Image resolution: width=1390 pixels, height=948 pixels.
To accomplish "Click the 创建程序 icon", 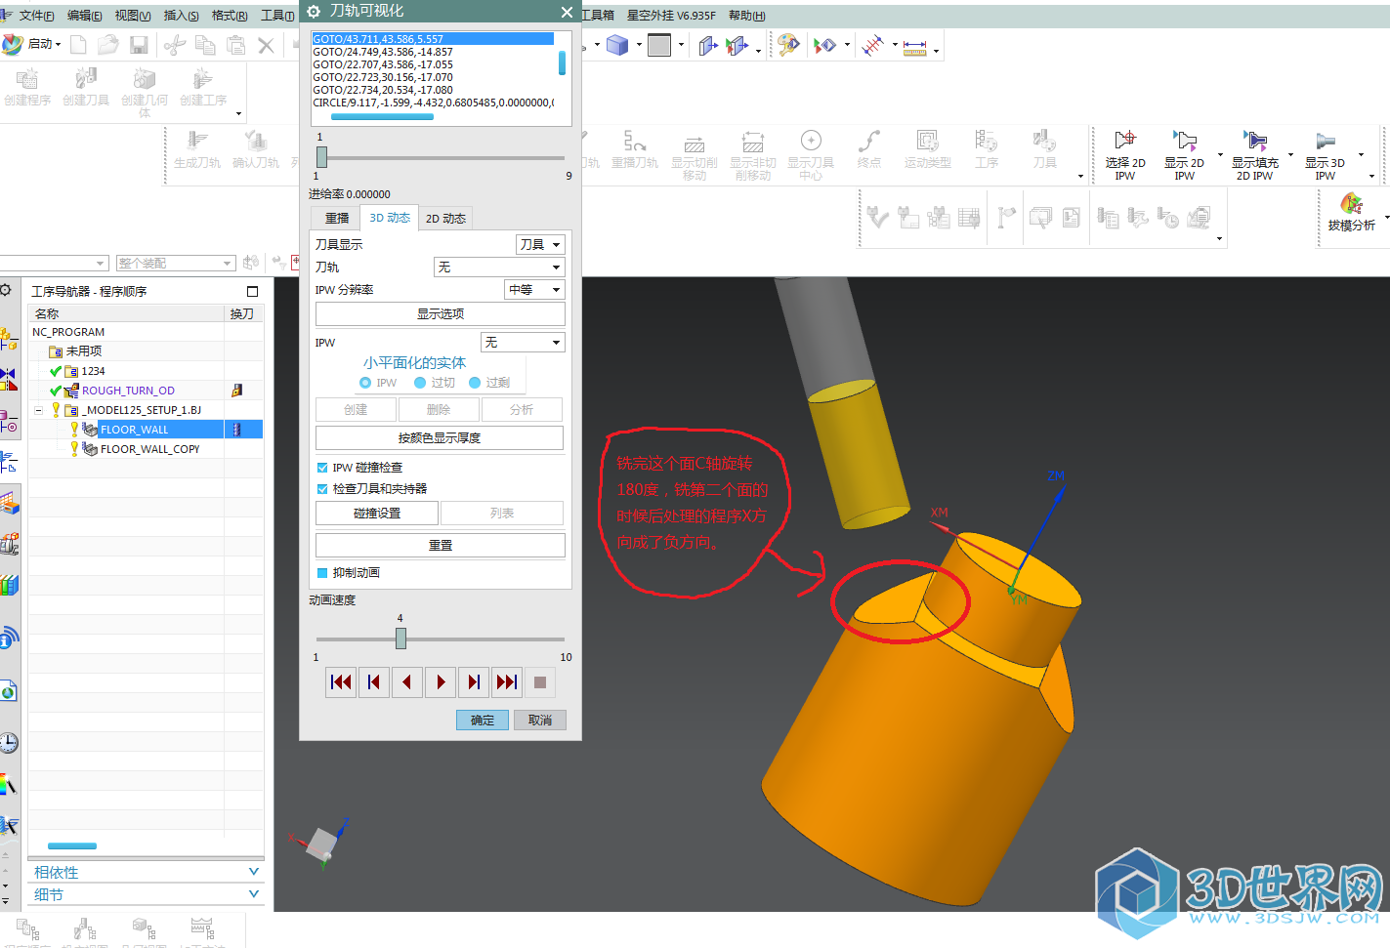I will [x=27, y=78].
